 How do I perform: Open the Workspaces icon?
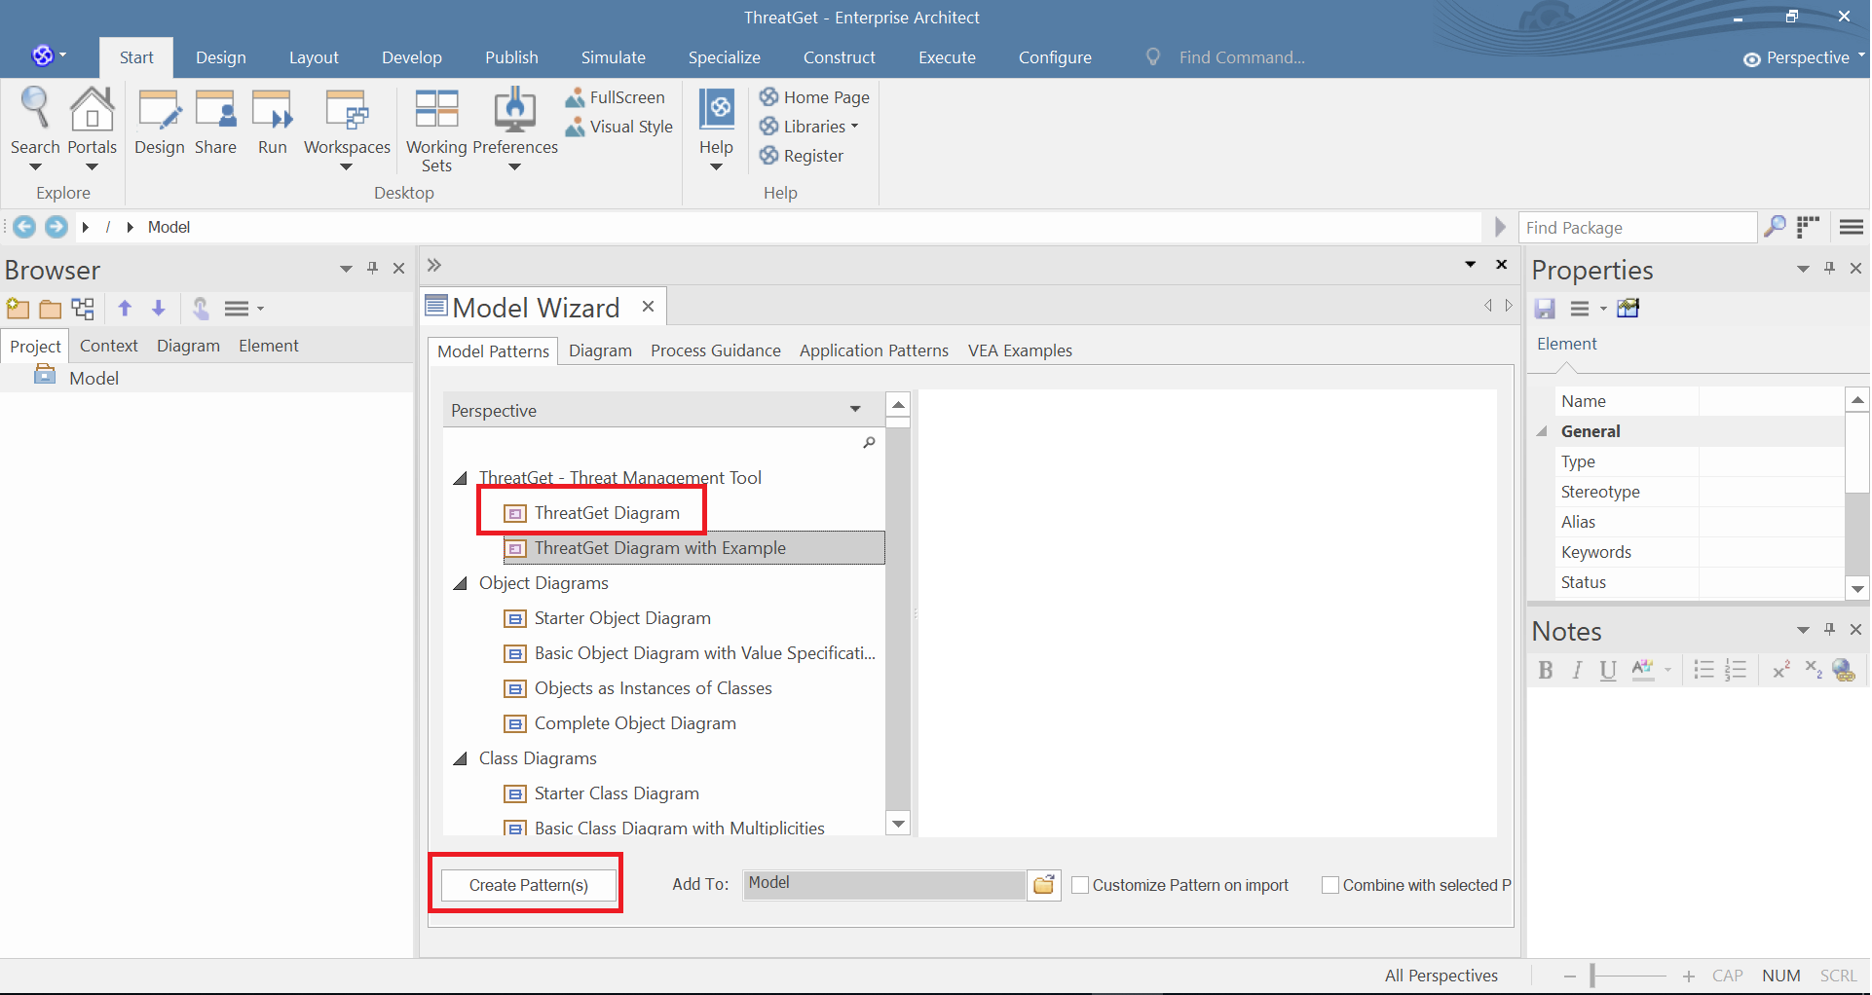coord(347,110)
